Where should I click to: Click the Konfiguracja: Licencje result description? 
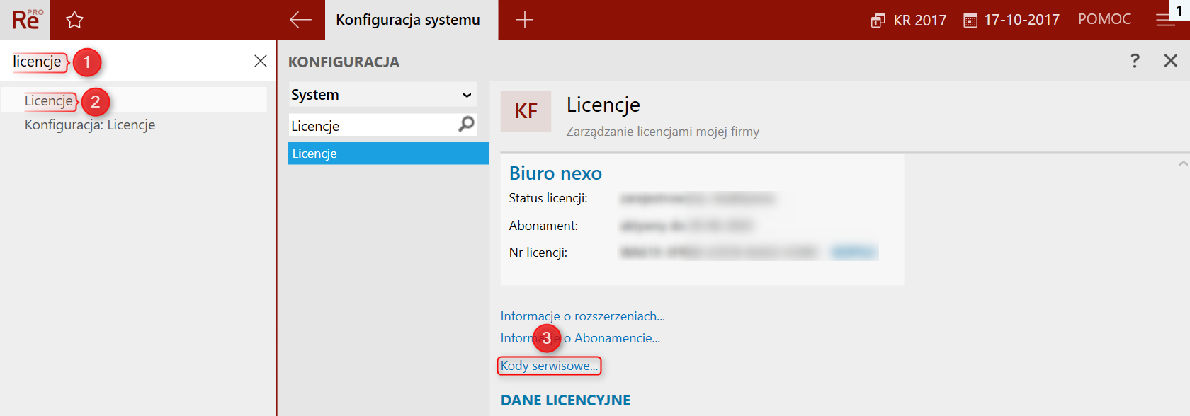[90, 125]
